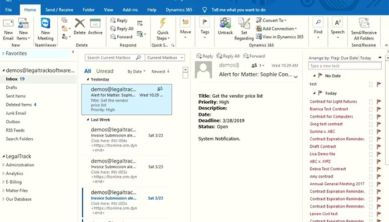Click the New Email icon

[8, 23]
